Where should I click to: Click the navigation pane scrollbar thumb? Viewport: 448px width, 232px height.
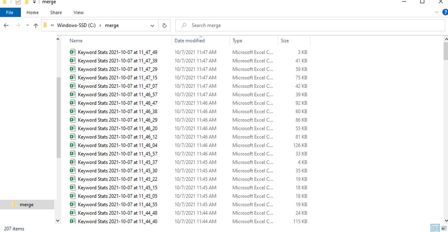58,117
